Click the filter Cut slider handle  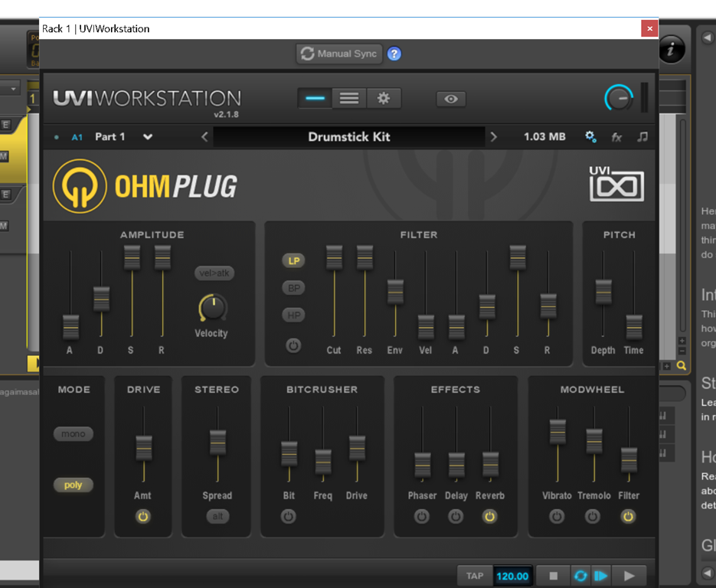[x=334, y=257]
